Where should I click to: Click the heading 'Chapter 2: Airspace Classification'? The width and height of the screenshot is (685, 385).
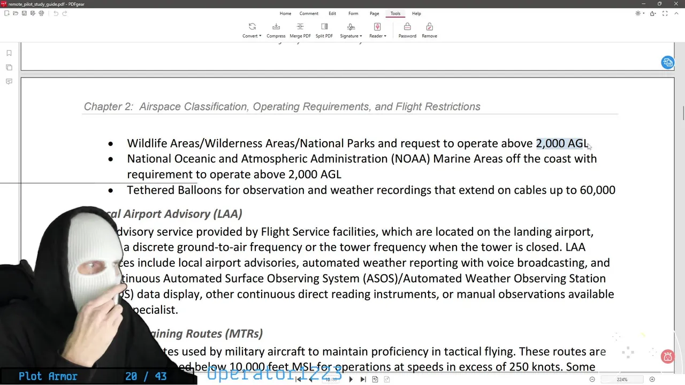pos(282,106)
